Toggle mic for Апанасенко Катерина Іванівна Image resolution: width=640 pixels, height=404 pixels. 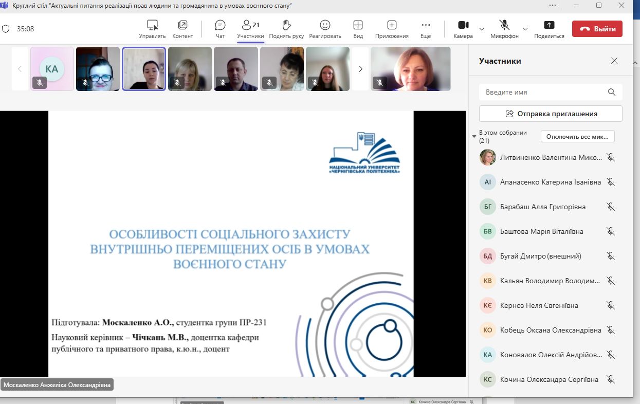tap(611, 182)
